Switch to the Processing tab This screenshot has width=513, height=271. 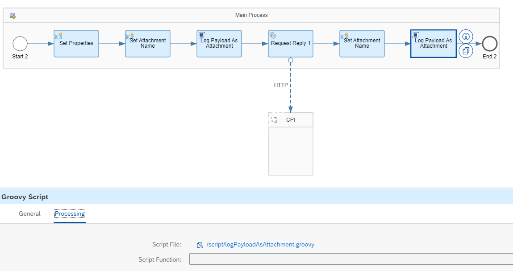70,214
